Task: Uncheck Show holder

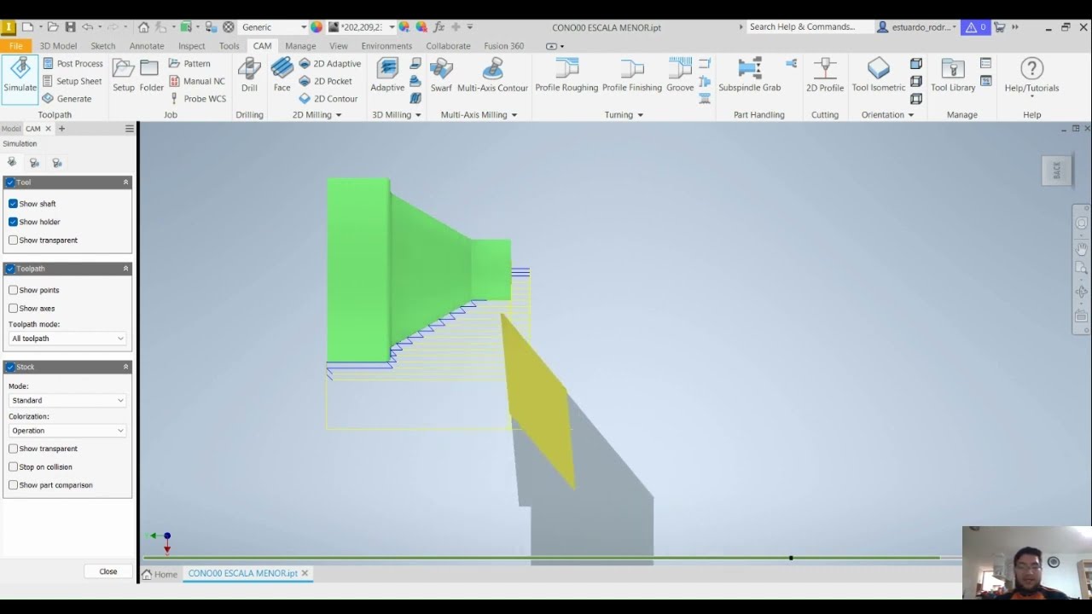Action: 13,222
